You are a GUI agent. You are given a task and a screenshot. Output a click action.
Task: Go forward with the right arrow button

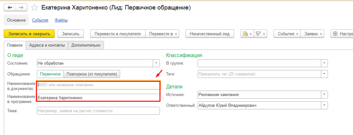tap(21, 8)
